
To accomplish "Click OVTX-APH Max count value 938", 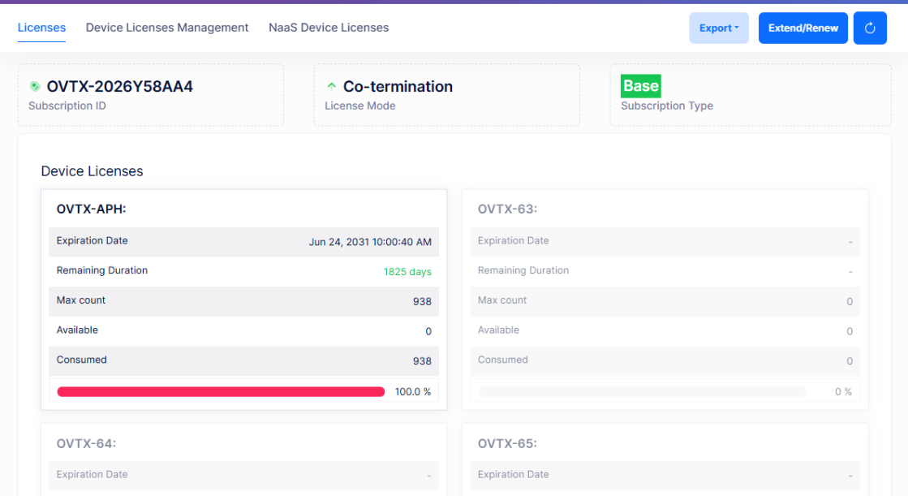I will click(422, 301).
